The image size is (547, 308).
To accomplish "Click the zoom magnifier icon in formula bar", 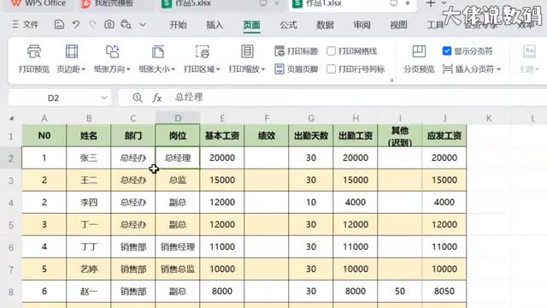I will [x=138, y=98].
